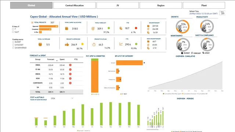Viewport: 235px width, 132px height.
Task: Sort table by Forecast column header
Action: tap(51, 59)
